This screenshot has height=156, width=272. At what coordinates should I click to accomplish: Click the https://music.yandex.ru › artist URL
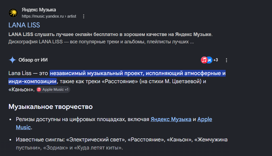[49, 16]
